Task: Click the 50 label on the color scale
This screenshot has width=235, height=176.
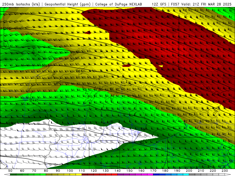Action: [10, 171]
